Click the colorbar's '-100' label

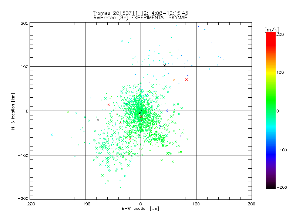pos(282,150)
